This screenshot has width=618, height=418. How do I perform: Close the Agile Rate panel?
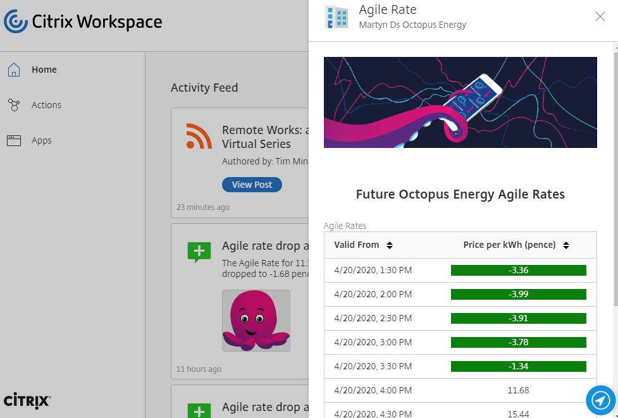[x=600, y=16]
